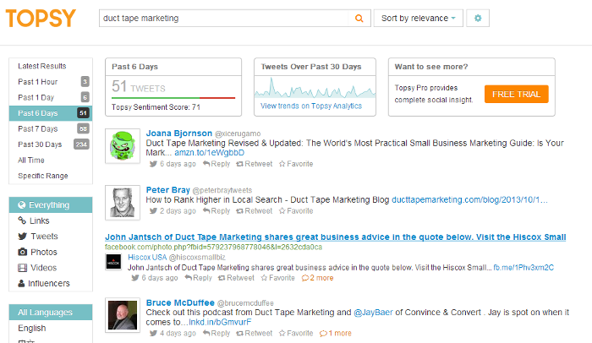
Task: Open the amzn.to/1eWgbbD link
Action: 209,152
